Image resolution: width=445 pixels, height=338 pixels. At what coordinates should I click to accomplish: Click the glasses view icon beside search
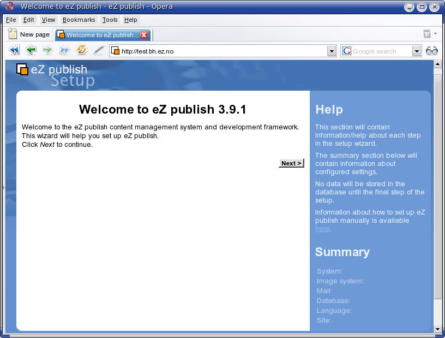point(432,51)
